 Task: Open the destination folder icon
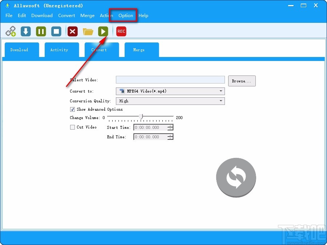coord(88,32)
